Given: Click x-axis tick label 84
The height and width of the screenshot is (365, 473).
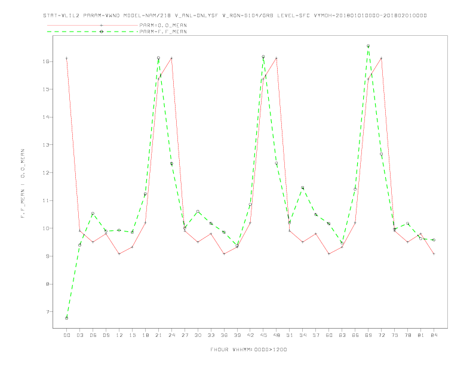Looking at the screenshot, I should click(x=434, y=335).
